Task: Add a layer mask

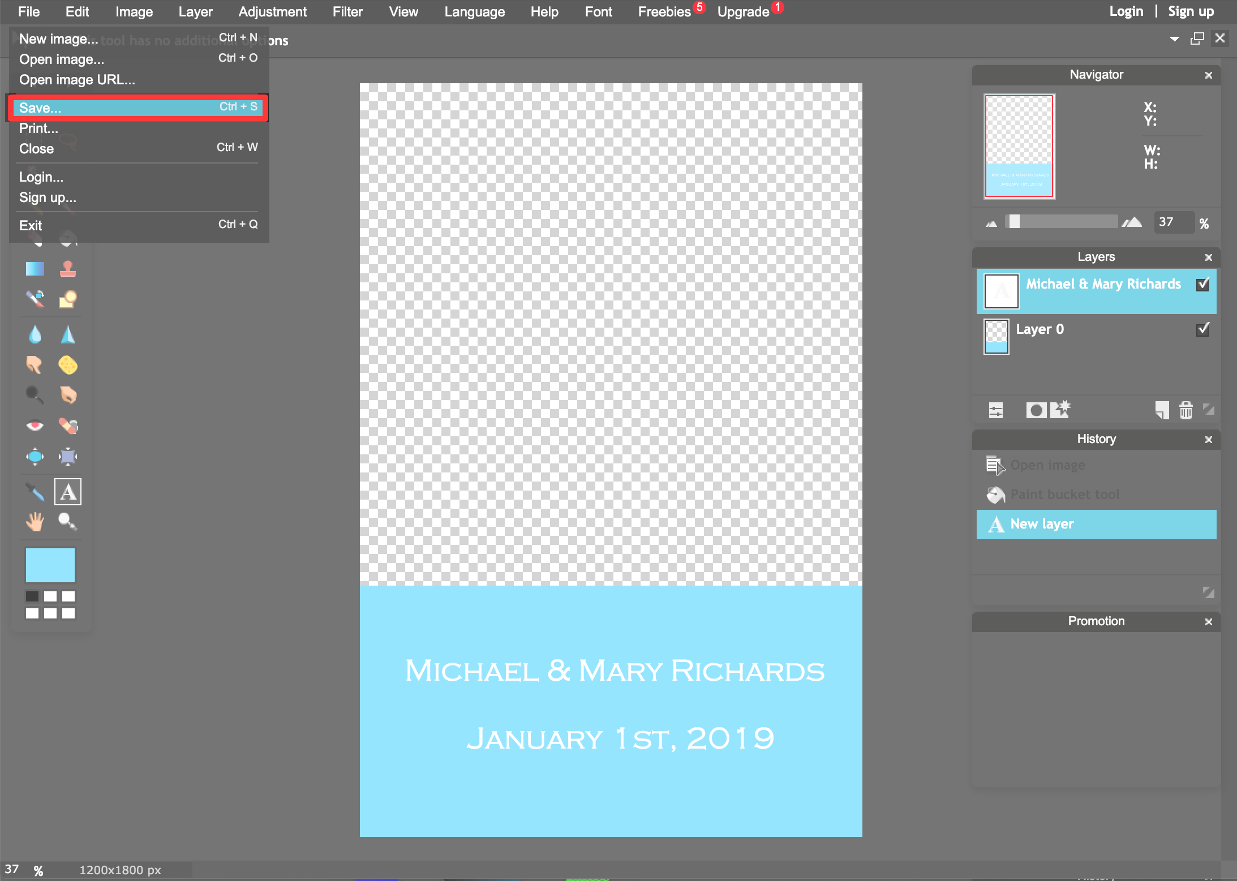Action: pos(1036,410)
